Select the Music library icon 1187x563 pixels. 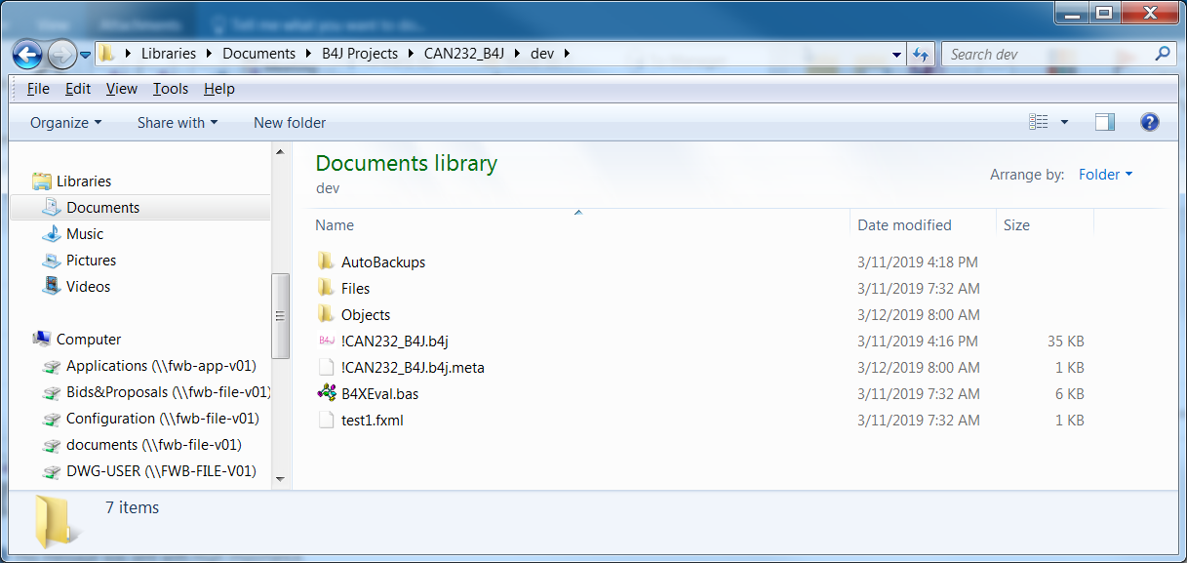coord(52,234)
